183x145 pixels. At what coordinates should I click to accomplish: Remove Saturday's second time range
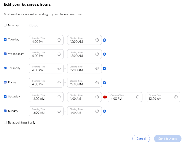tap(105, 97)
